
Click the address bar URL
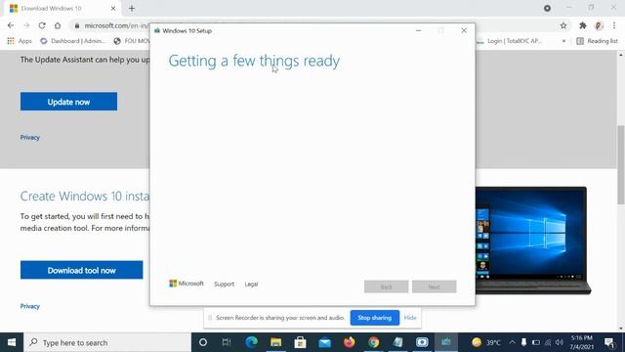point(115,25)
